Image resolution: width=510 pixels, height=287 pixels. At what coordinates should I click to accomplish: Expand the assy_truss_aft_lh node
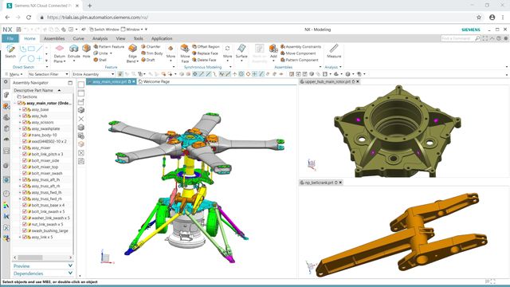[x=20, y=180]
